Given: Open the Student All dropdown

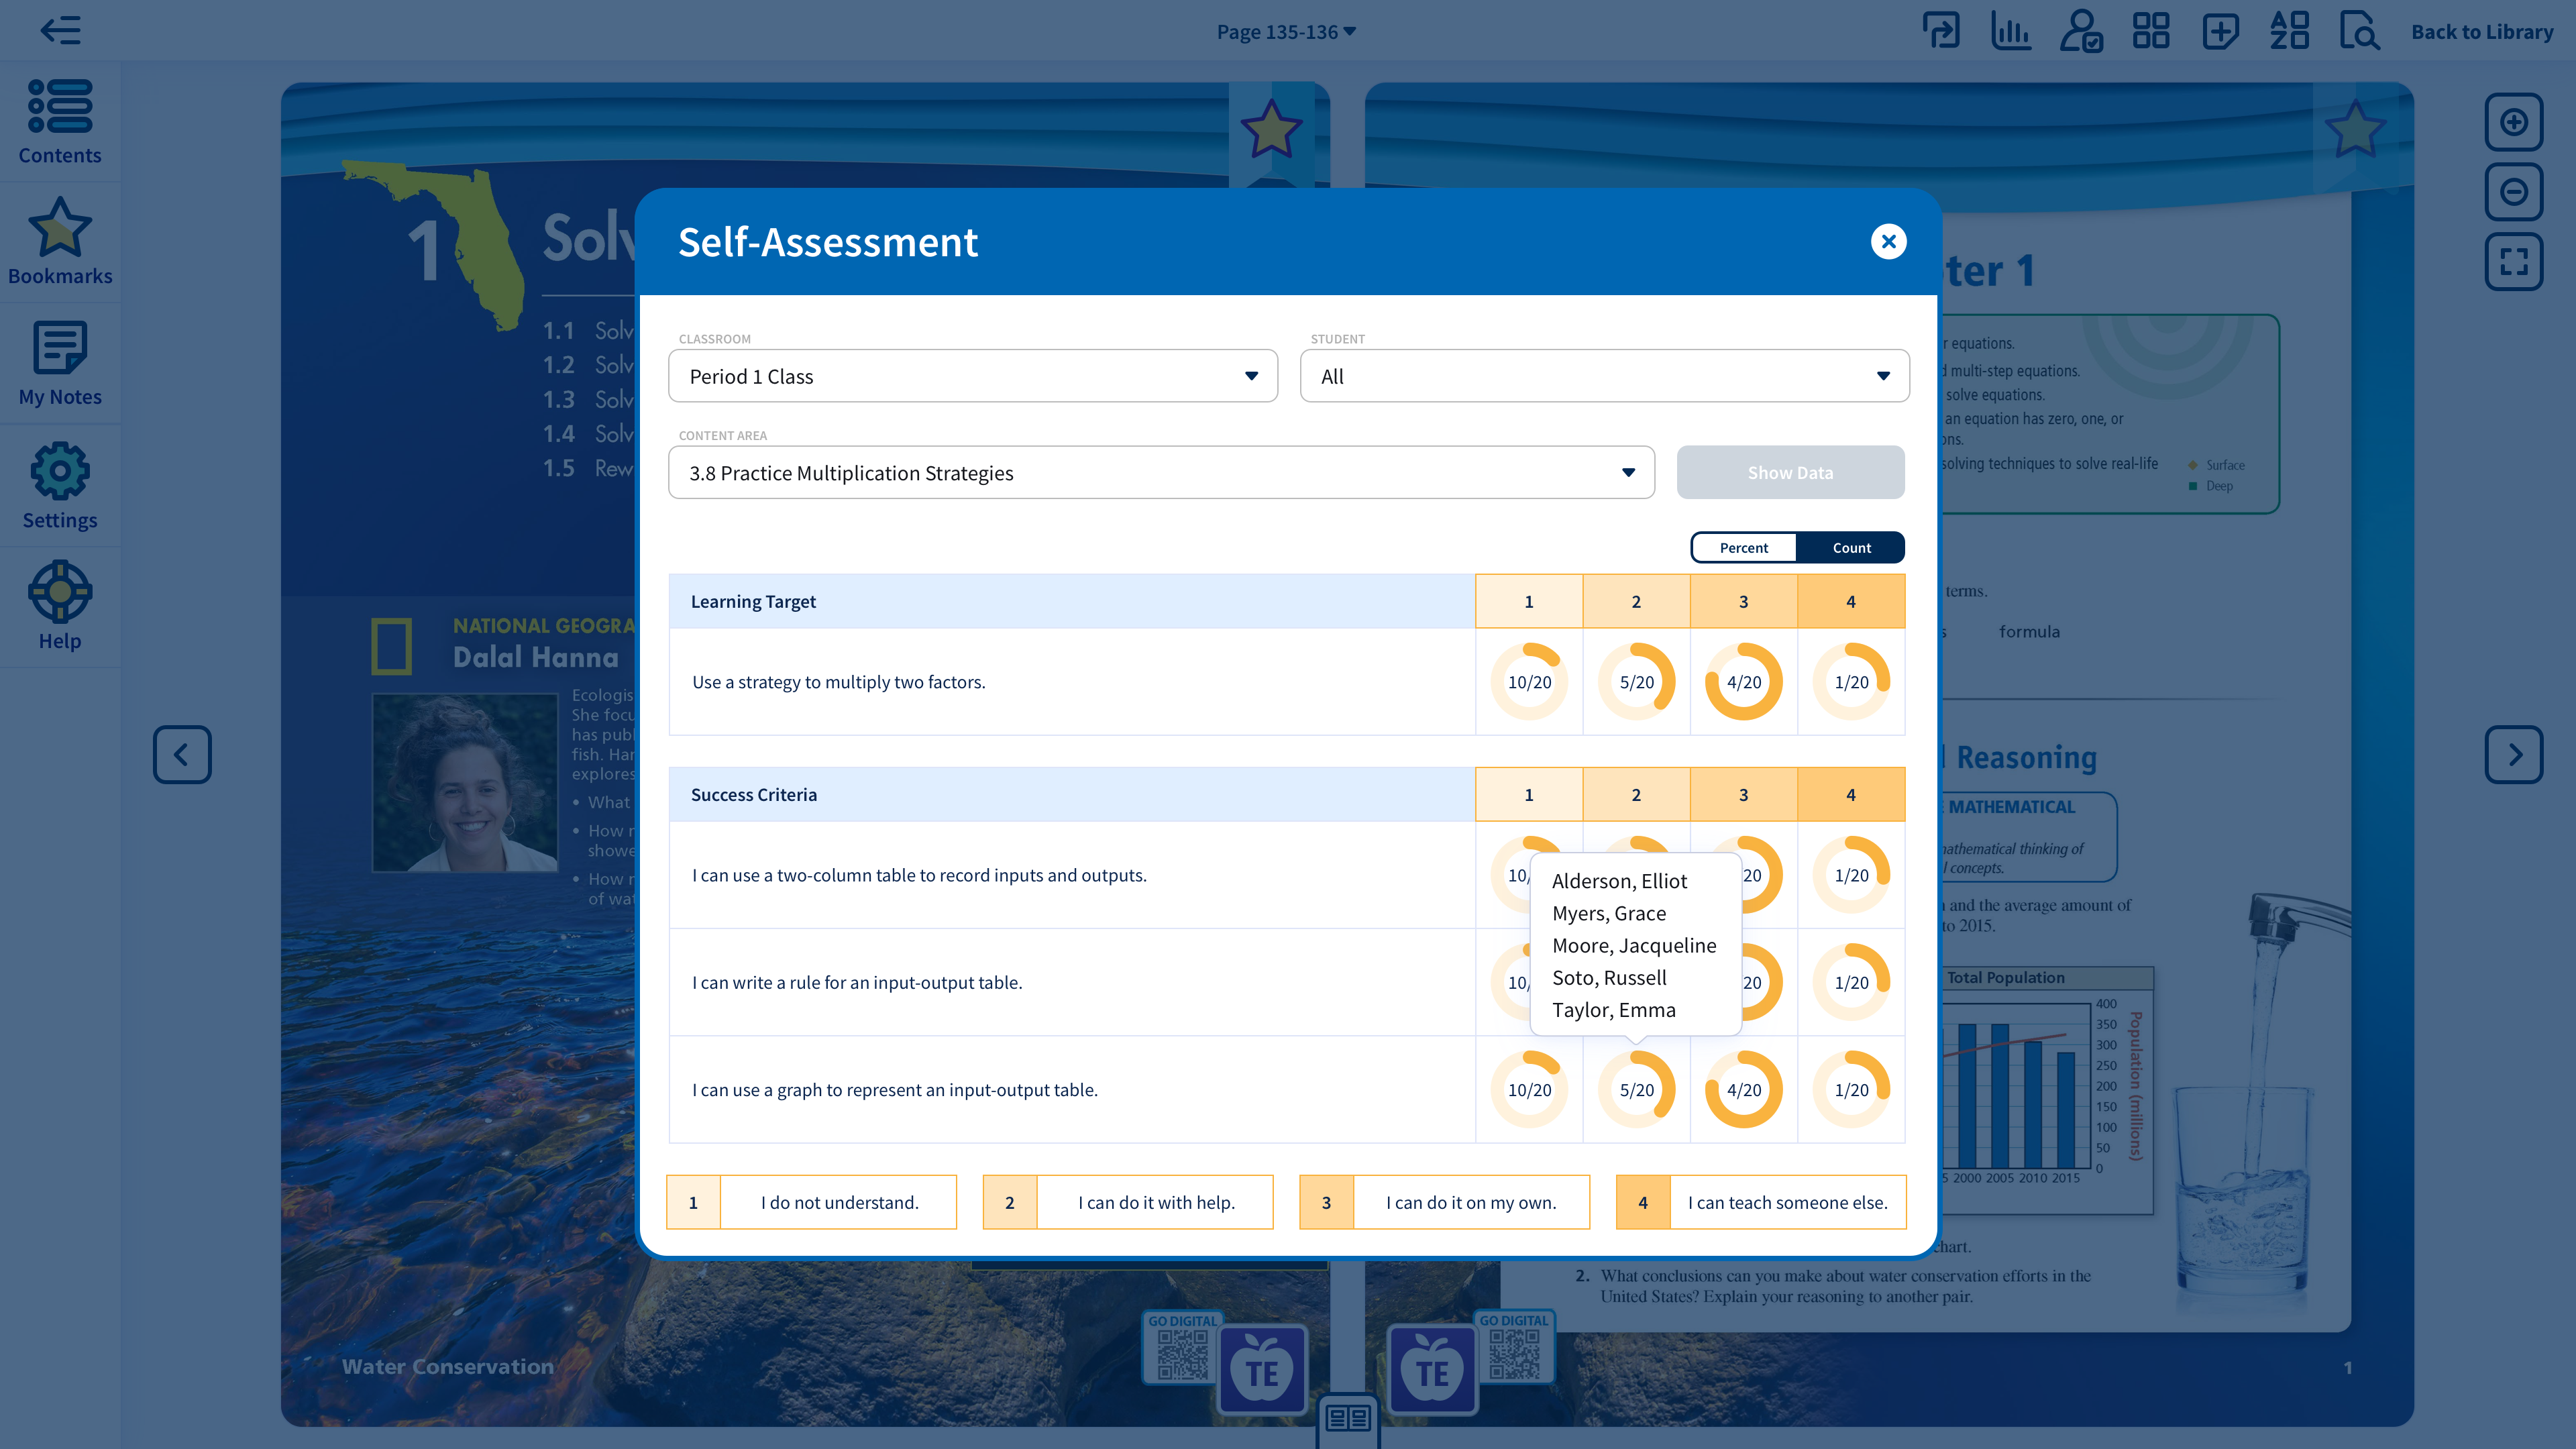Looking at the screenshot, I should pyautogui.click(x=1604, y=376).
